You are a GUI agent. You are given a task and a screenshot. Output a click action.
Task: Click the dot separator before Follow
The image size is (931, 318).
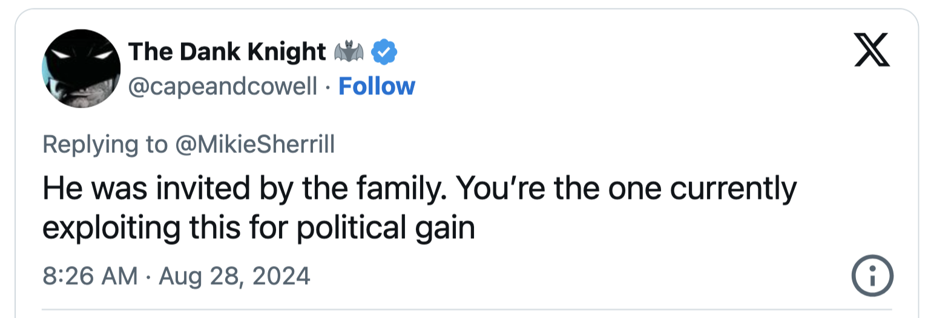[x=327, y=88]
